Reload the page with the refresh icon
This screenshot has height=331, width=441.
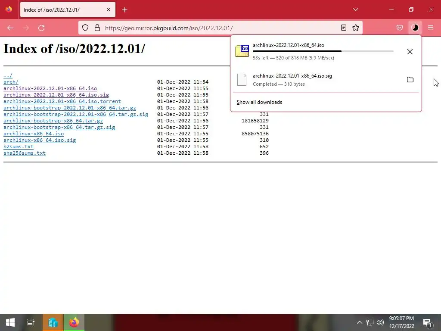pyautogui.click(x=41, y=28)
